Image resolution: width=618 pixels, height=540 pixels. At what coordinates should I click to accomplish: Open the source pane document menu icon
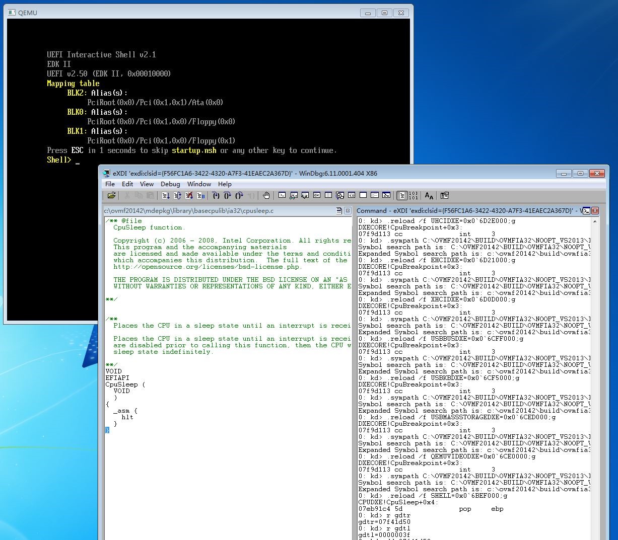coord(339,210)
